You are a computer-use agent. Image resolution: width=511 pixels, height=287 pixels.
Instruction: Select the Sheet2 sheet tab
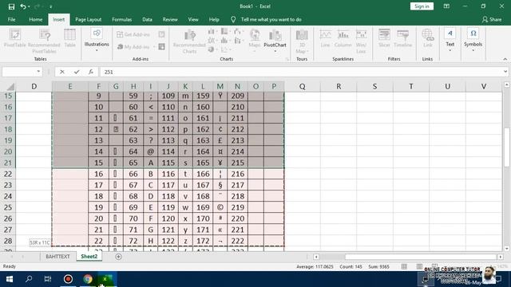(89, 257)
